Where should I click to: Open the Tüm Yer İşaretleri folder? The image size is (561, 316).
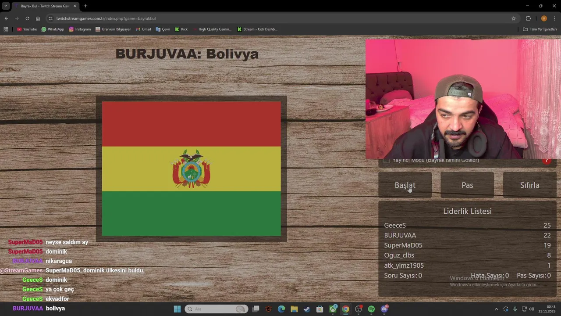540,29
